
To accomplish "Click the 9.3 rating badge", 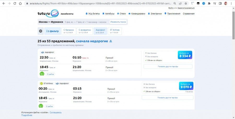I will [42, 74].
